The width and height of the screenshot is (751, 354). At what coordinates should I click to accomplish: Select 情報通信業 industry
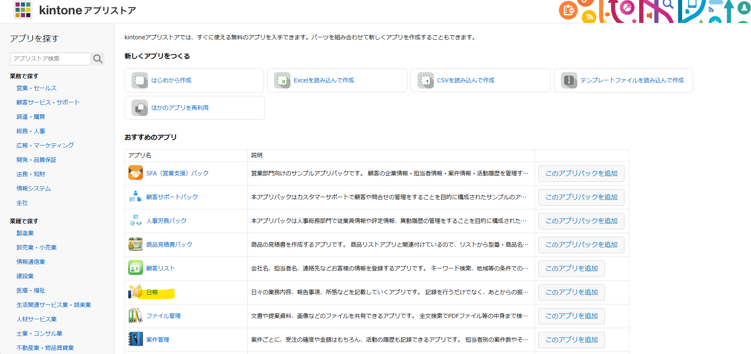31,262
